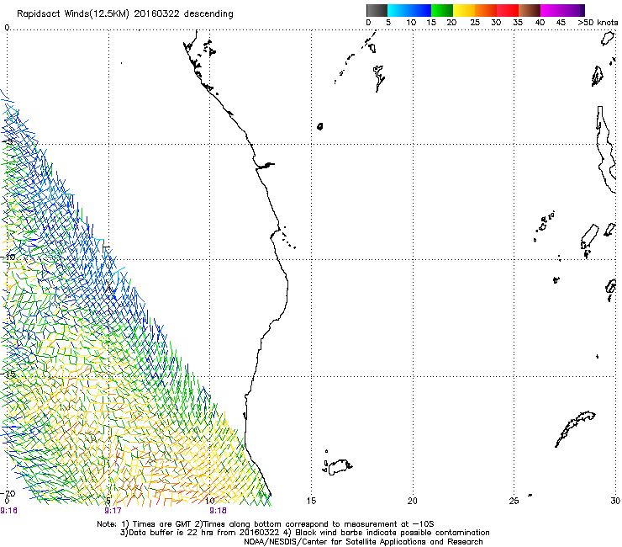Click the NOAA/NESDIS credit line

pyautogui.click(x=363, y=542)
